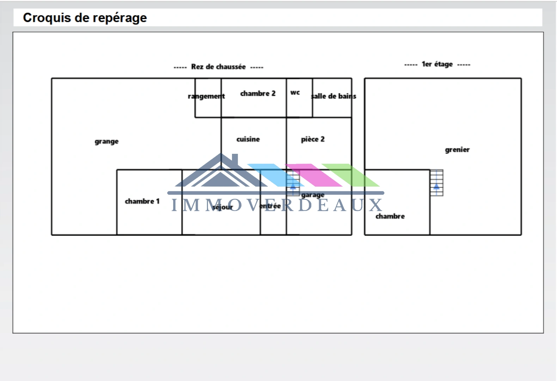Click the "grenier" label on first floor
This screenshot has height=381, width=557.
[457, 150]
